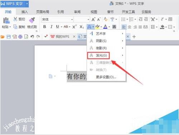
Task: Switch to the 审阅 (Review) tab
Action: (77, 12)
